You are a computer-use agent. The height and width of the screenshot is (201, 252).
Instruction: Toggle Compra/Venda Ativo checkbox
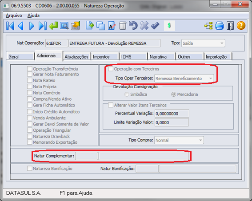click(30, 99)
